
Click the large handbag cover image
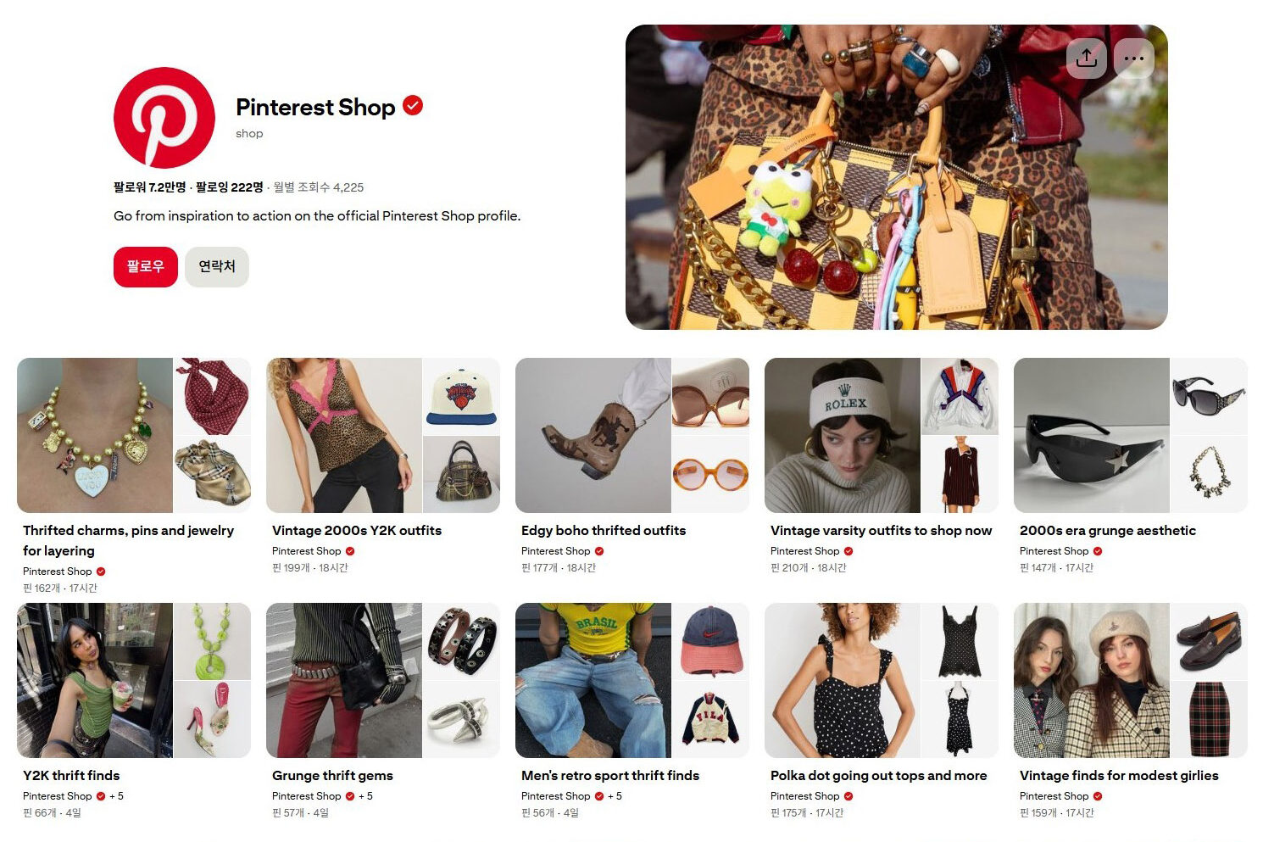[897, 177]
